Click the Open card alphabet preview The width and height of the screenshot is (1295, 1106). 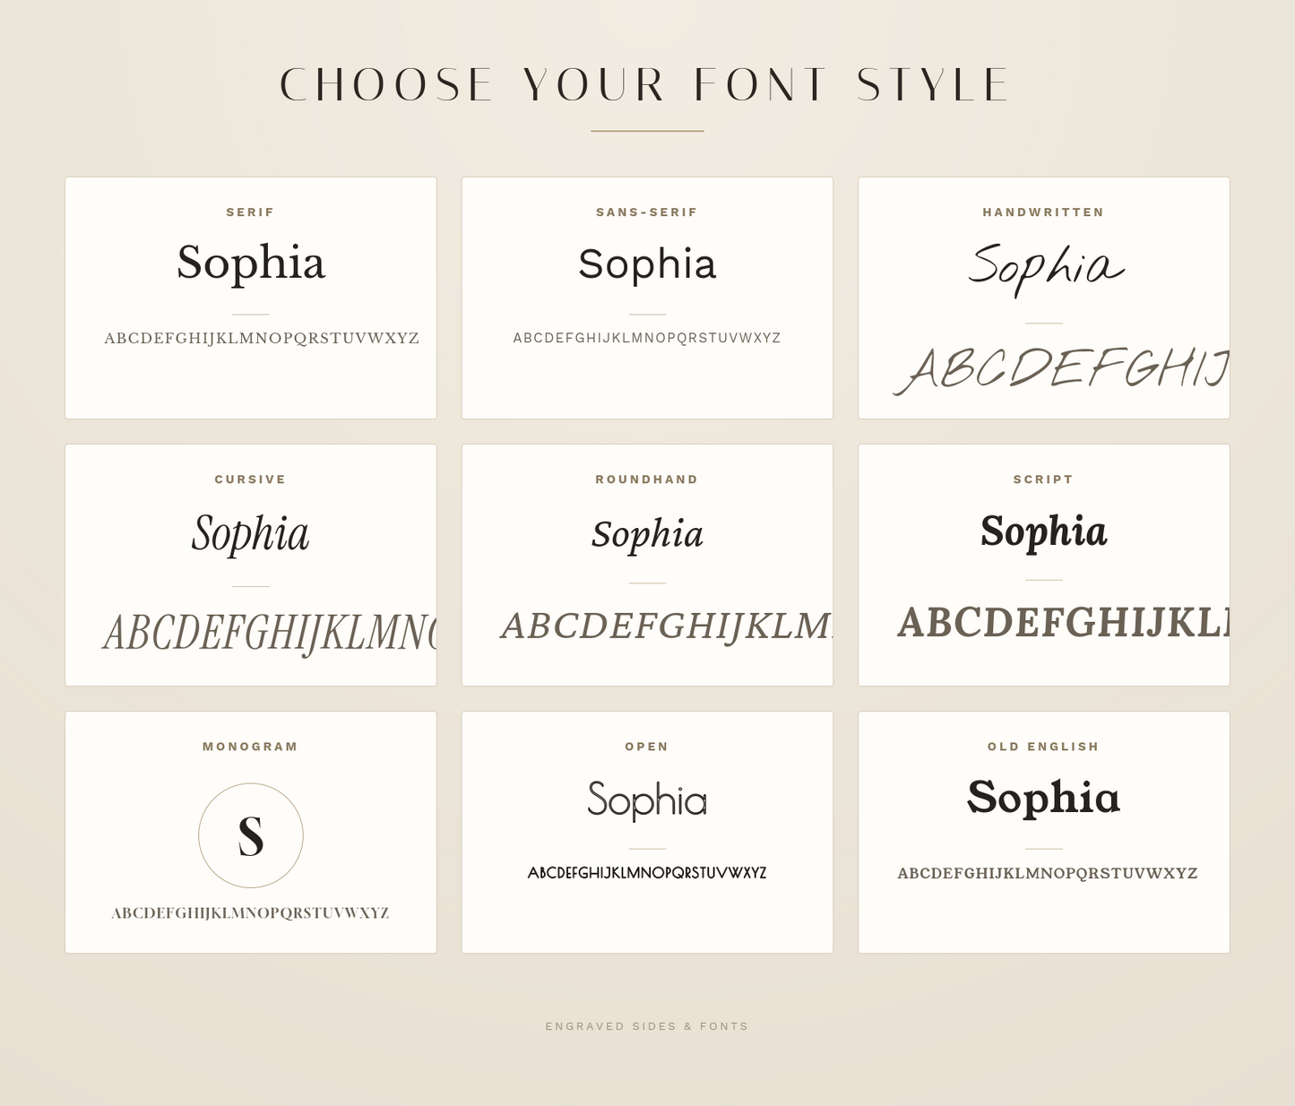647,872
